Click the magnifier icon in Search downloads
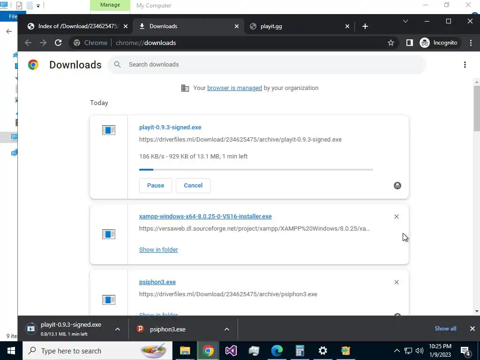480x360 pixels. (117, 65)
